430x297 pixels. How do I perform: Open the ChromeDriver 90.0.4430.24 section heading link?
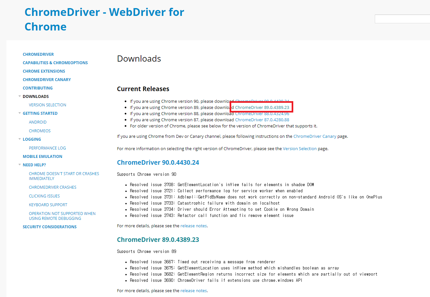pos(158,162)
